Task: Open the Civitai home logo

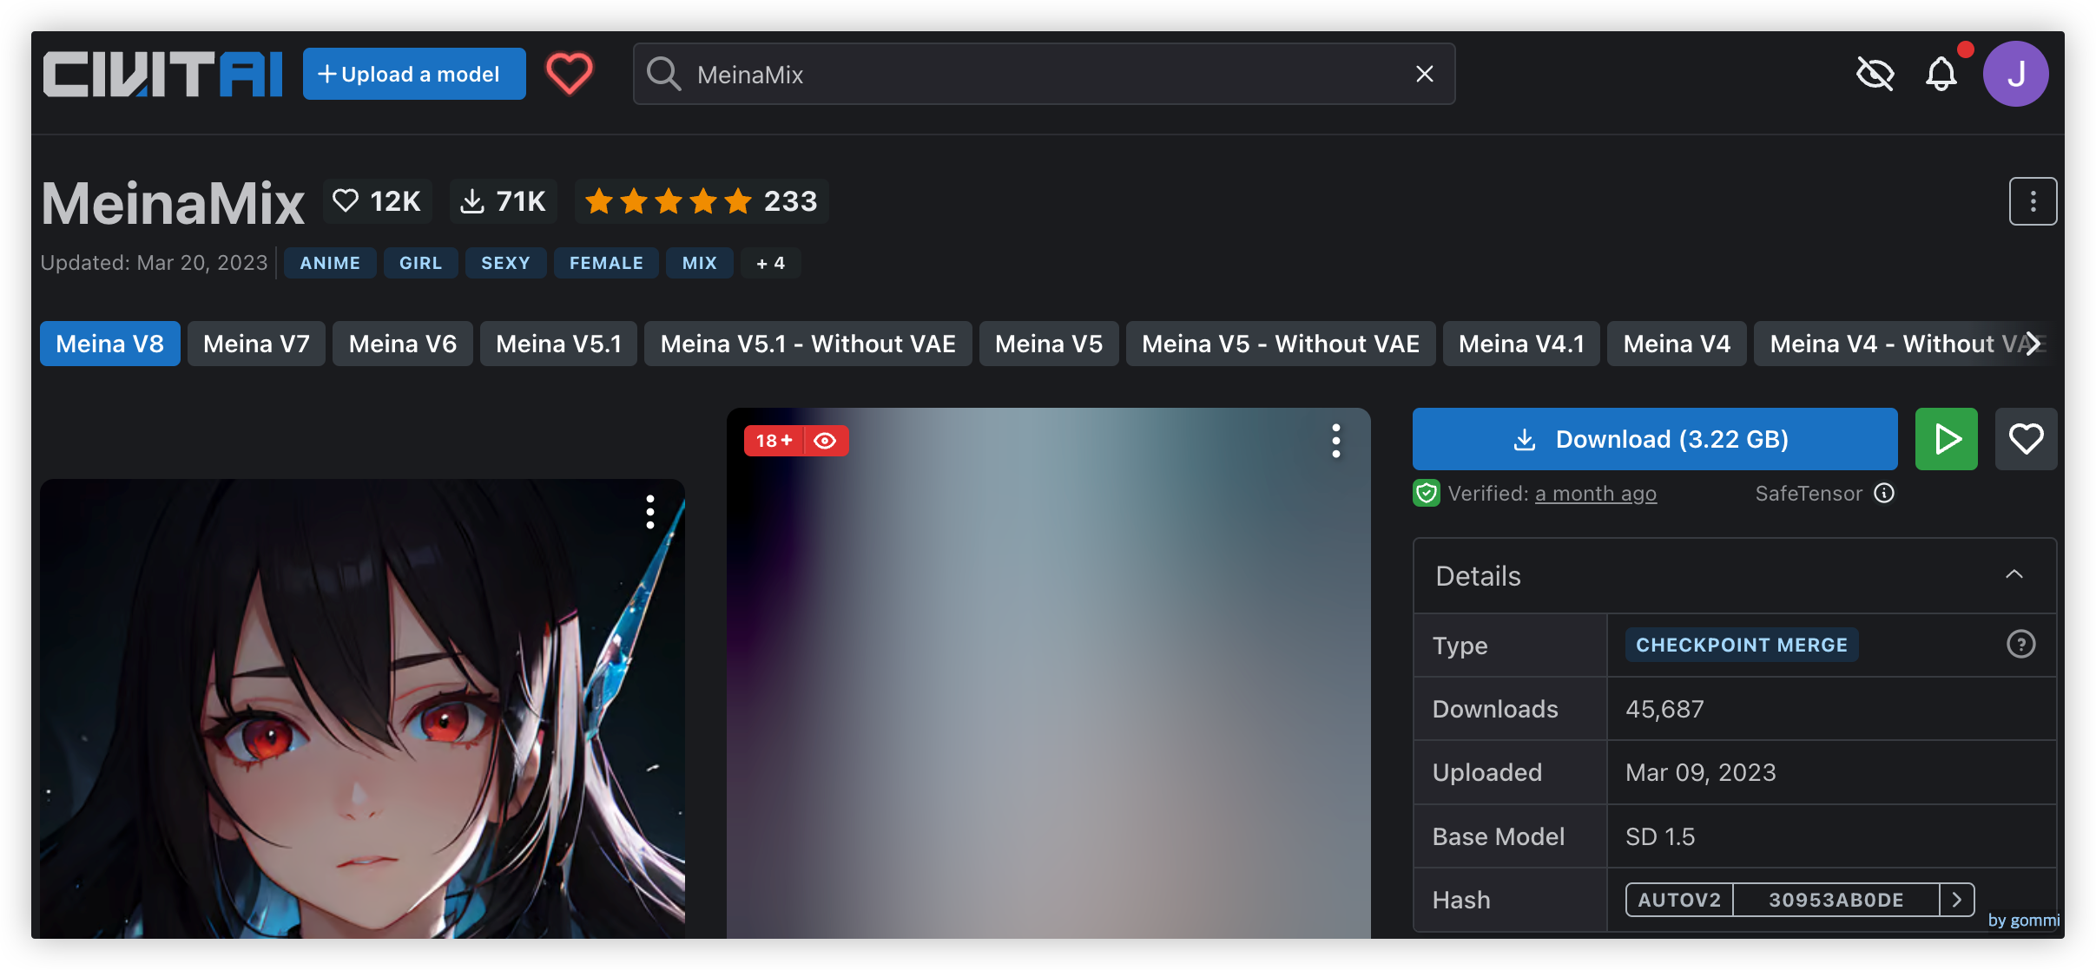Action: click(162, 74)
